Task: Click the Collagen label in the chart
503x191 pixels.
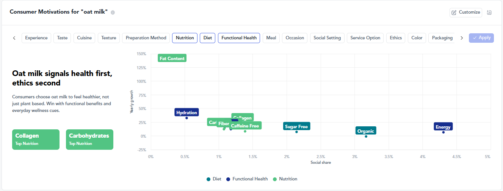Action: click(x=243, y=117)
